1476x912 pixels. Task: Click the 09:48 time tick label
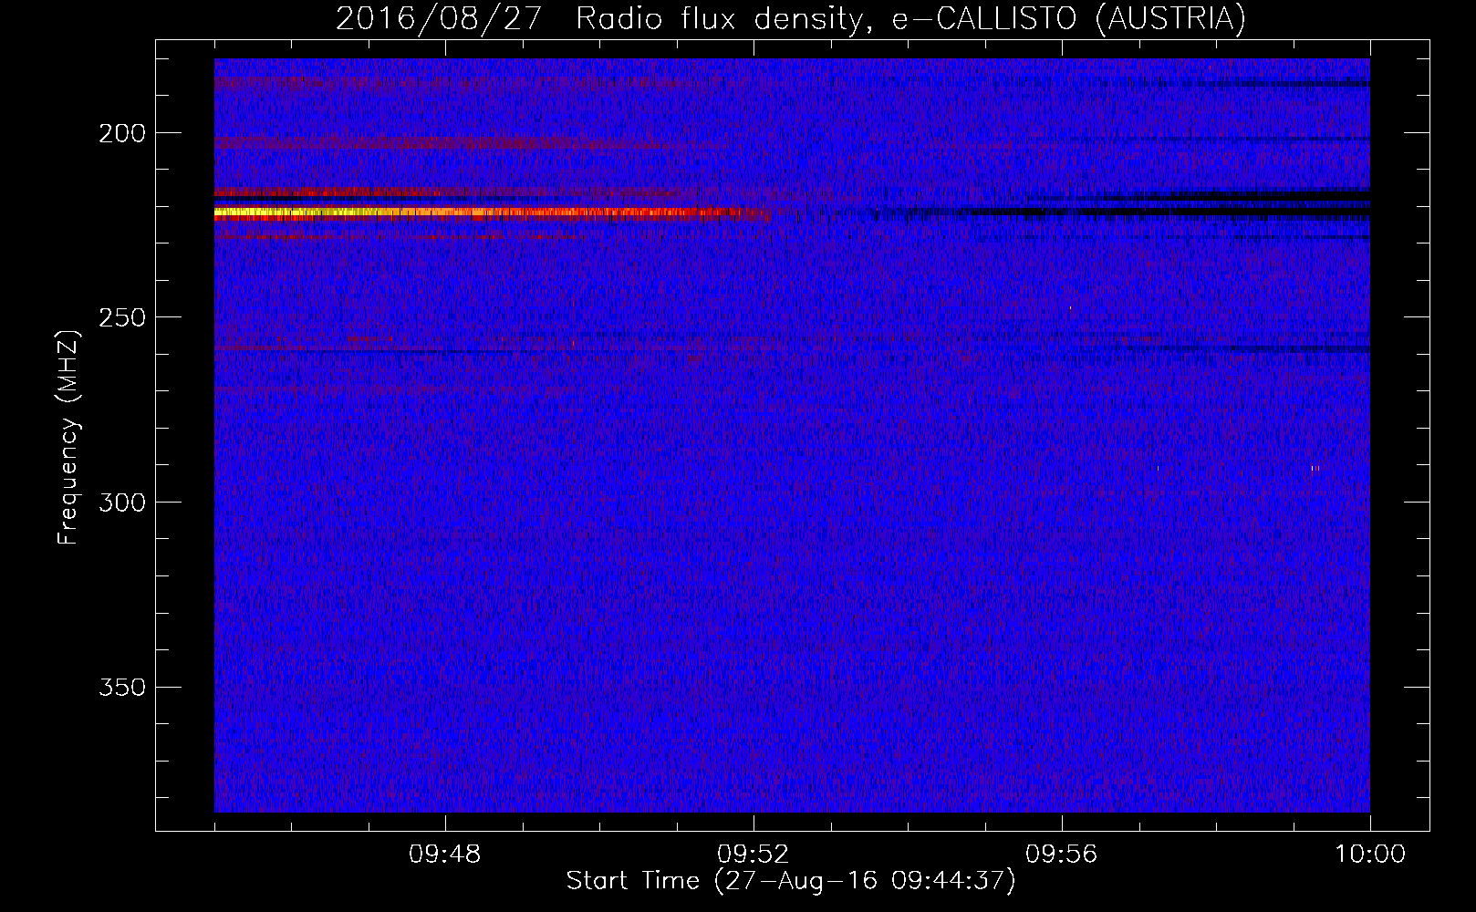445,855
